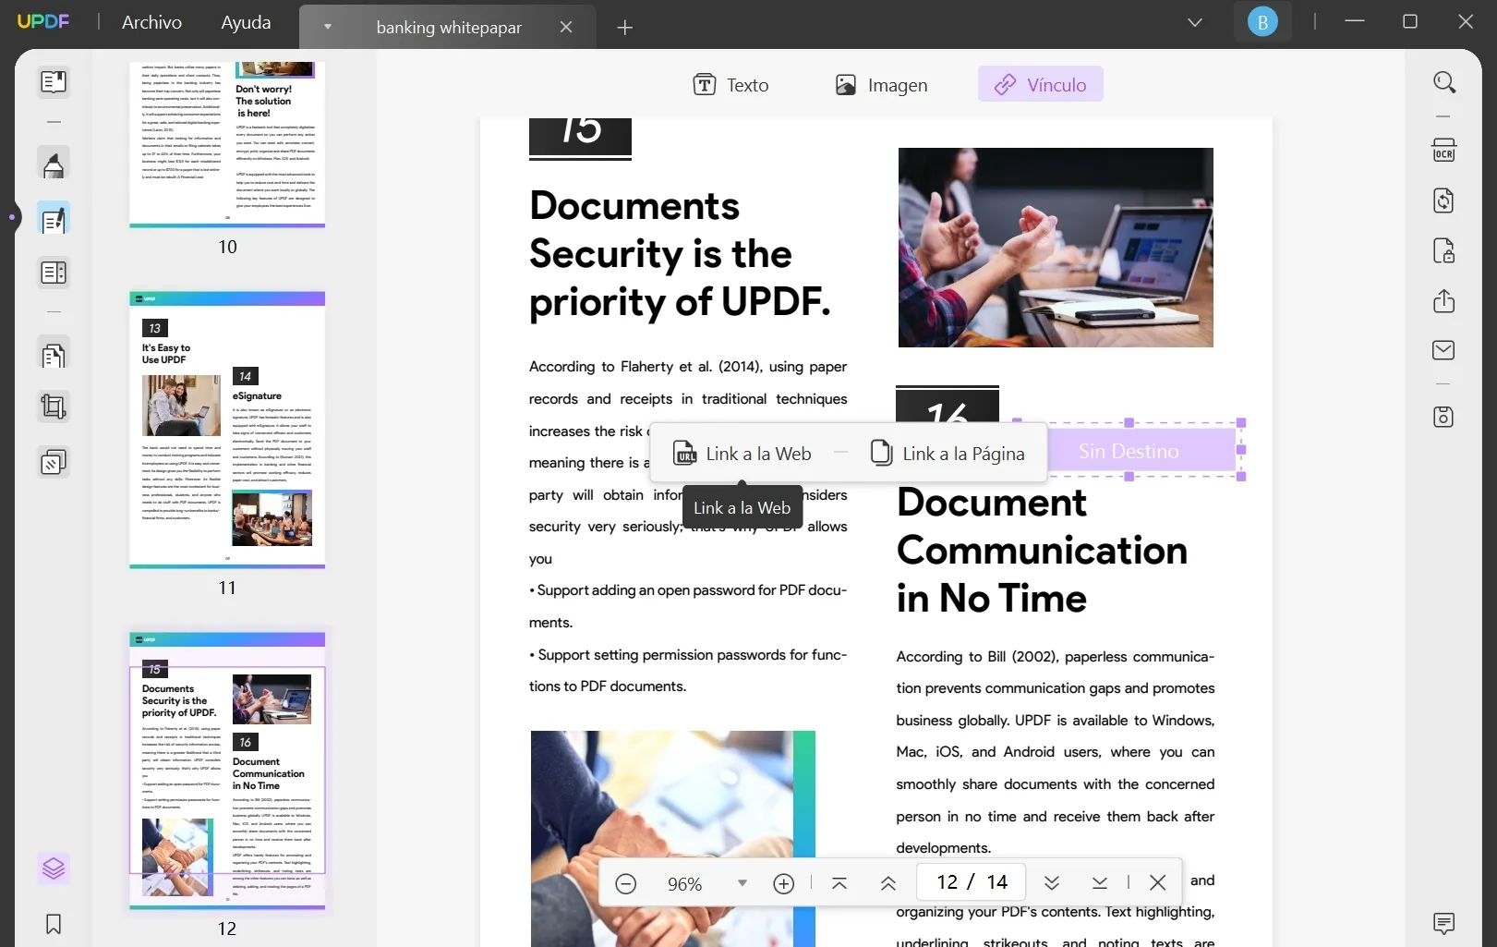Click the Save as other icon

coord(1444,417)
